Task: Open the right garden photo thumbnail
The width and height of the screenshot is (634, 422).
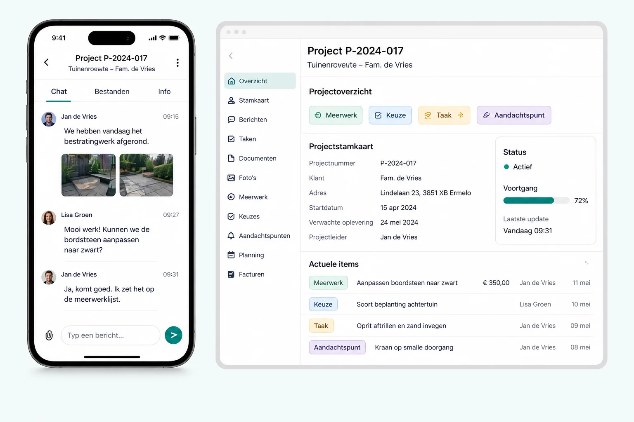Action: tap(146, 175)
